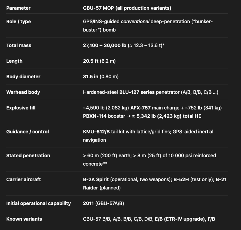Select the Role / type row label
Image resolution: width=241 pixels, height=230 pixels.
(19, 21)
